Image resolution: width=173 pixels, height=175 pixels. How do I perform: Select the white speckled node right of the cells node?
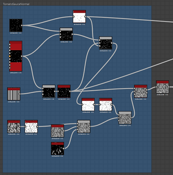[31, 127]
